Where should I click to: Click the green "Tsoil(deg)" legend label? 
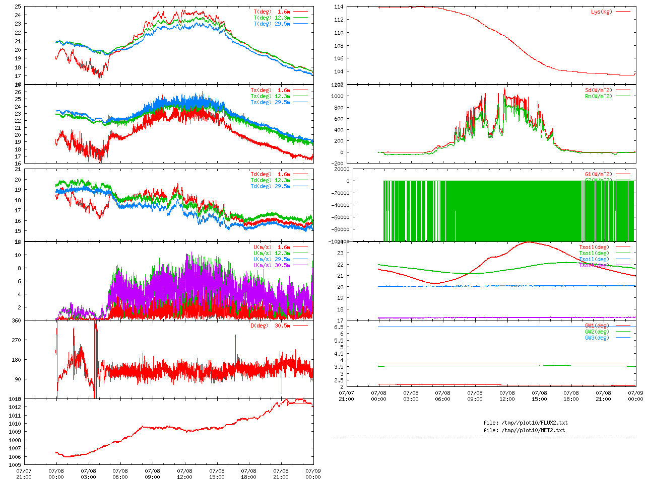[x=594, y=253]
